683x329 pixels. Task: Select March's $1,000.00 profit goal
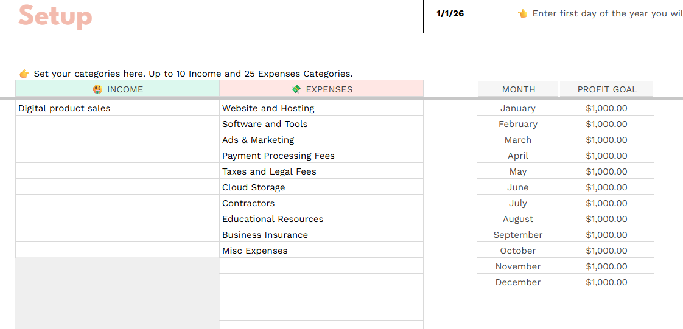tap(606, 139)
